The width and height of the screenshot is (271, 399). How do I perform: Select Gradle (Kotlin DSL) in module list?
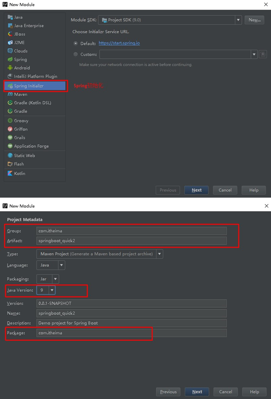click(32, 103)
